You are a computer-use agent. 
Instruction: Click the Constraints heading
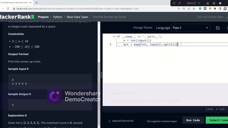coord(16,34)
